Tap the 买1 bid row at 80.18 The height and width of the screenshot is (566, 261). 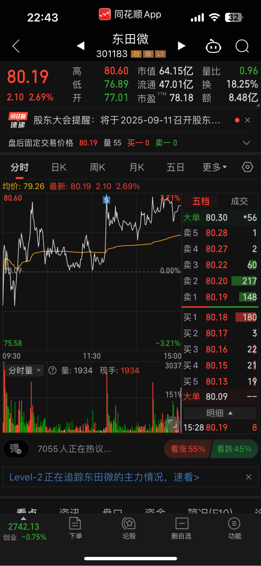pos(220,317)
